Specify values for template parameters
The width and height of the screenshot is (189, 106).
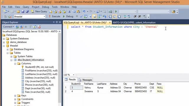click(x=145, y=16)
